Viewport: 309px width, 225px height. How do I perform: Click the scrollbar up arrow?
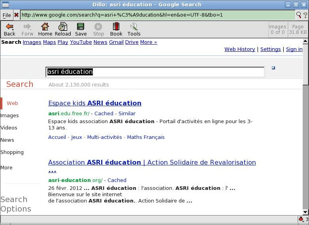[x=305, y=41]
